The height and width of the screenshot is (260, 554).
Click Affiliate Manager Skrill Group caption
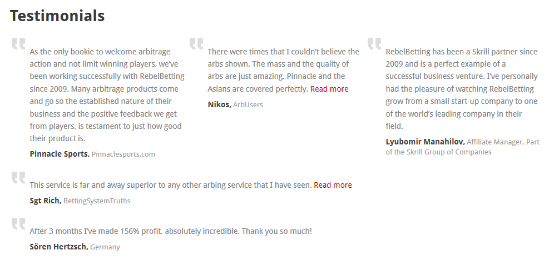(462, 147)
